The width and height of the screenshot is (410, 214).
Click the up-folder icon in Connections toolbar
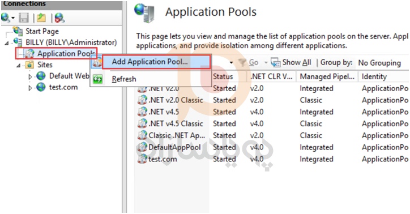coord(41,18)
